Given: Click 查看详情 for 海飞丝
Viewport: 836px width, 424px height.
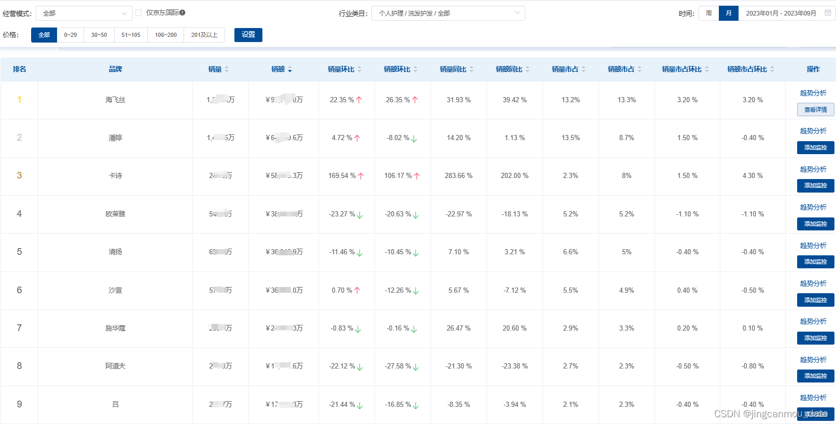Looking at the screenshot, I should [816, 110].
